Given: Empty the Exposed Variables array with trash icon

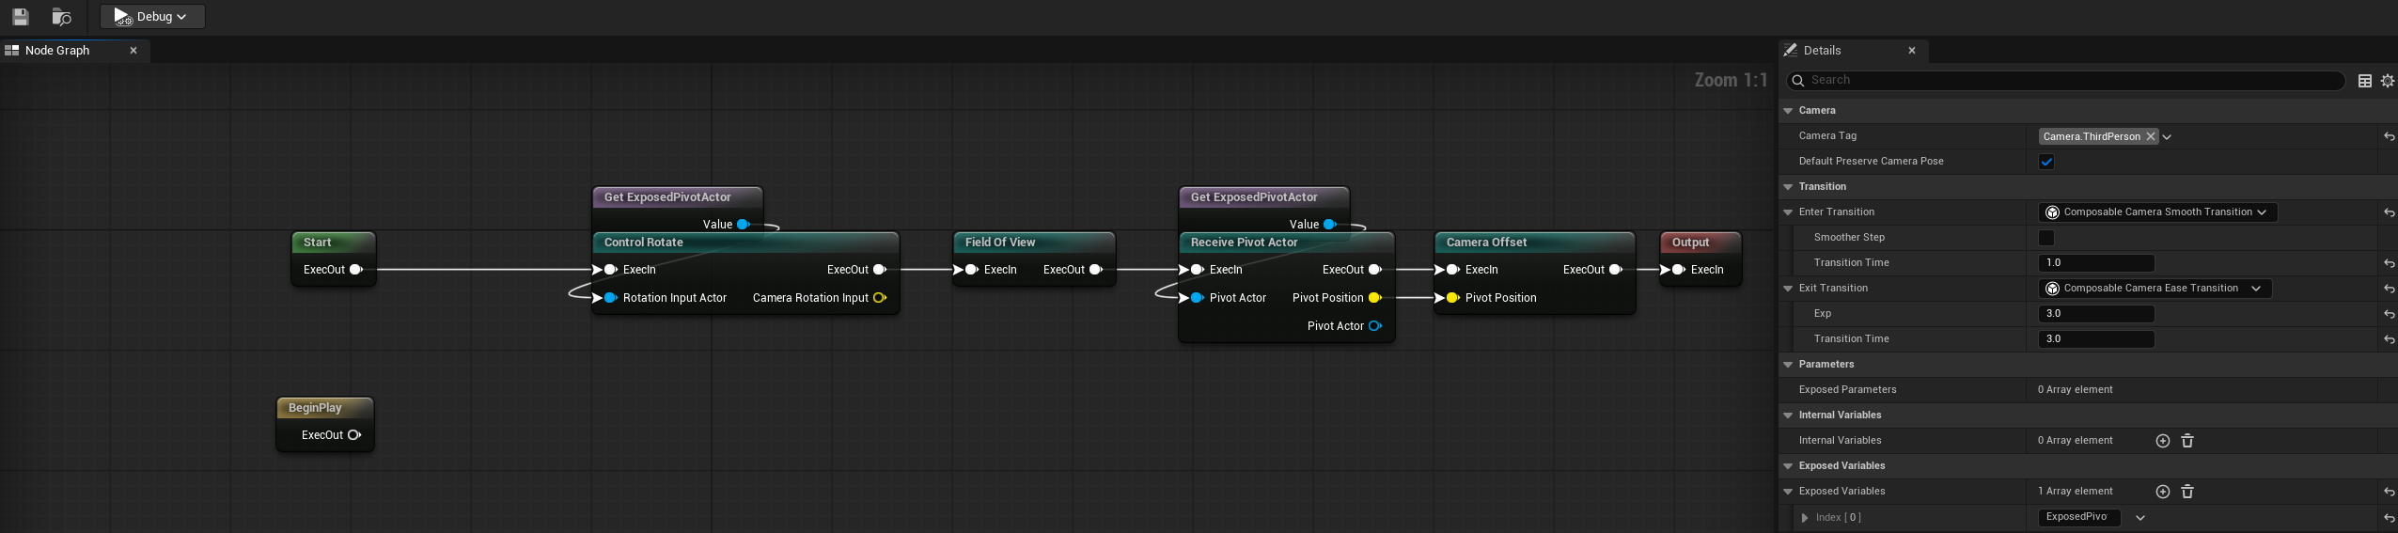Looking at the screenshot, I should point(2186,492).
